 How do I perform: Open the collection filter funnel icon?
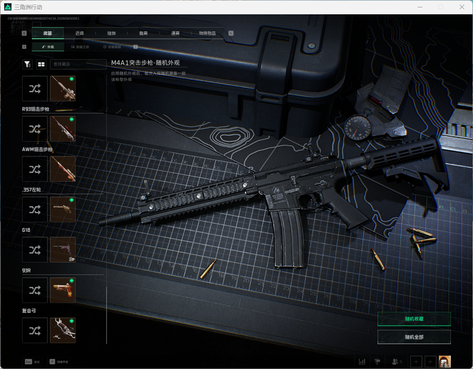click(28, 64)
